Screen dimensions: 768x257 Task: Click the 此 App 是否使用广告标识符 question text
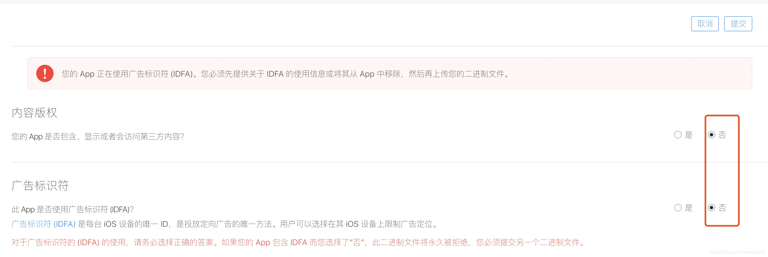[72, 209]
